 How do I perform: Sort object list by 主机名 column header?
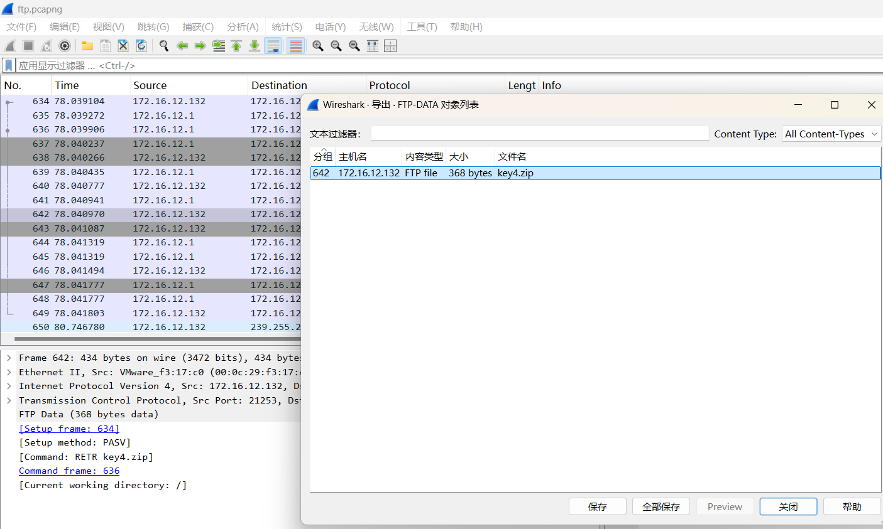pyautogui.click(x=368, y=156)
